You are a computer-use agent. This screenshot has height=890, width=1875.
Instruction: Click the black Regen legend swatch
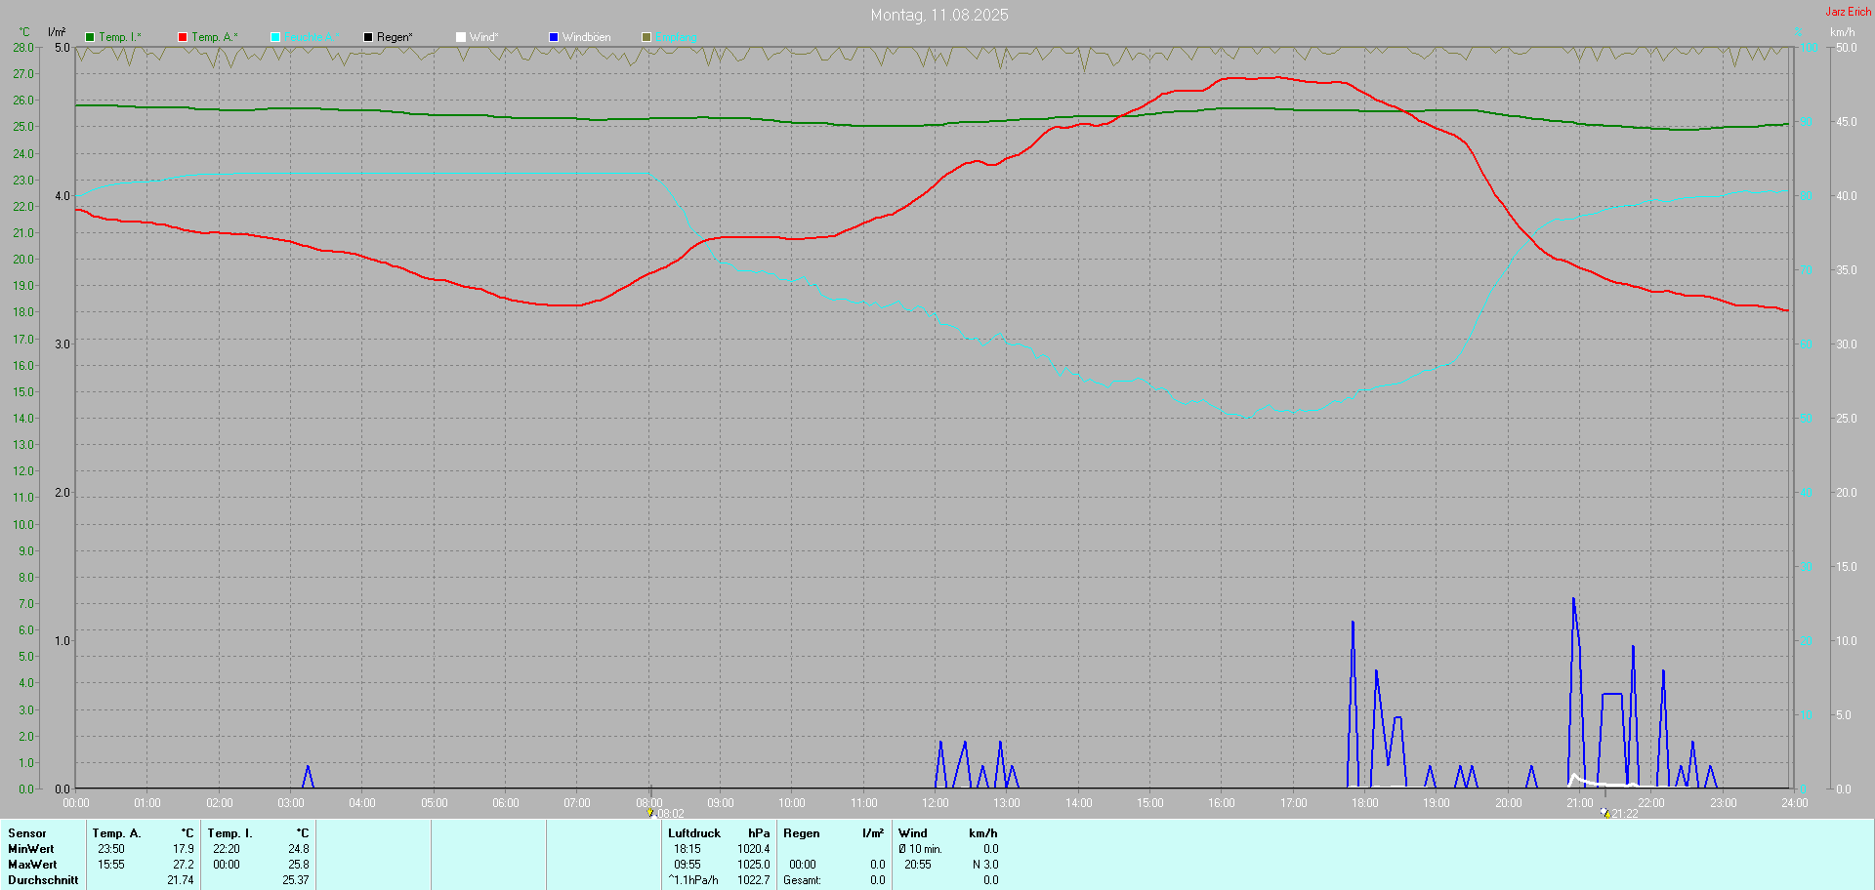(x=368, y=37)
